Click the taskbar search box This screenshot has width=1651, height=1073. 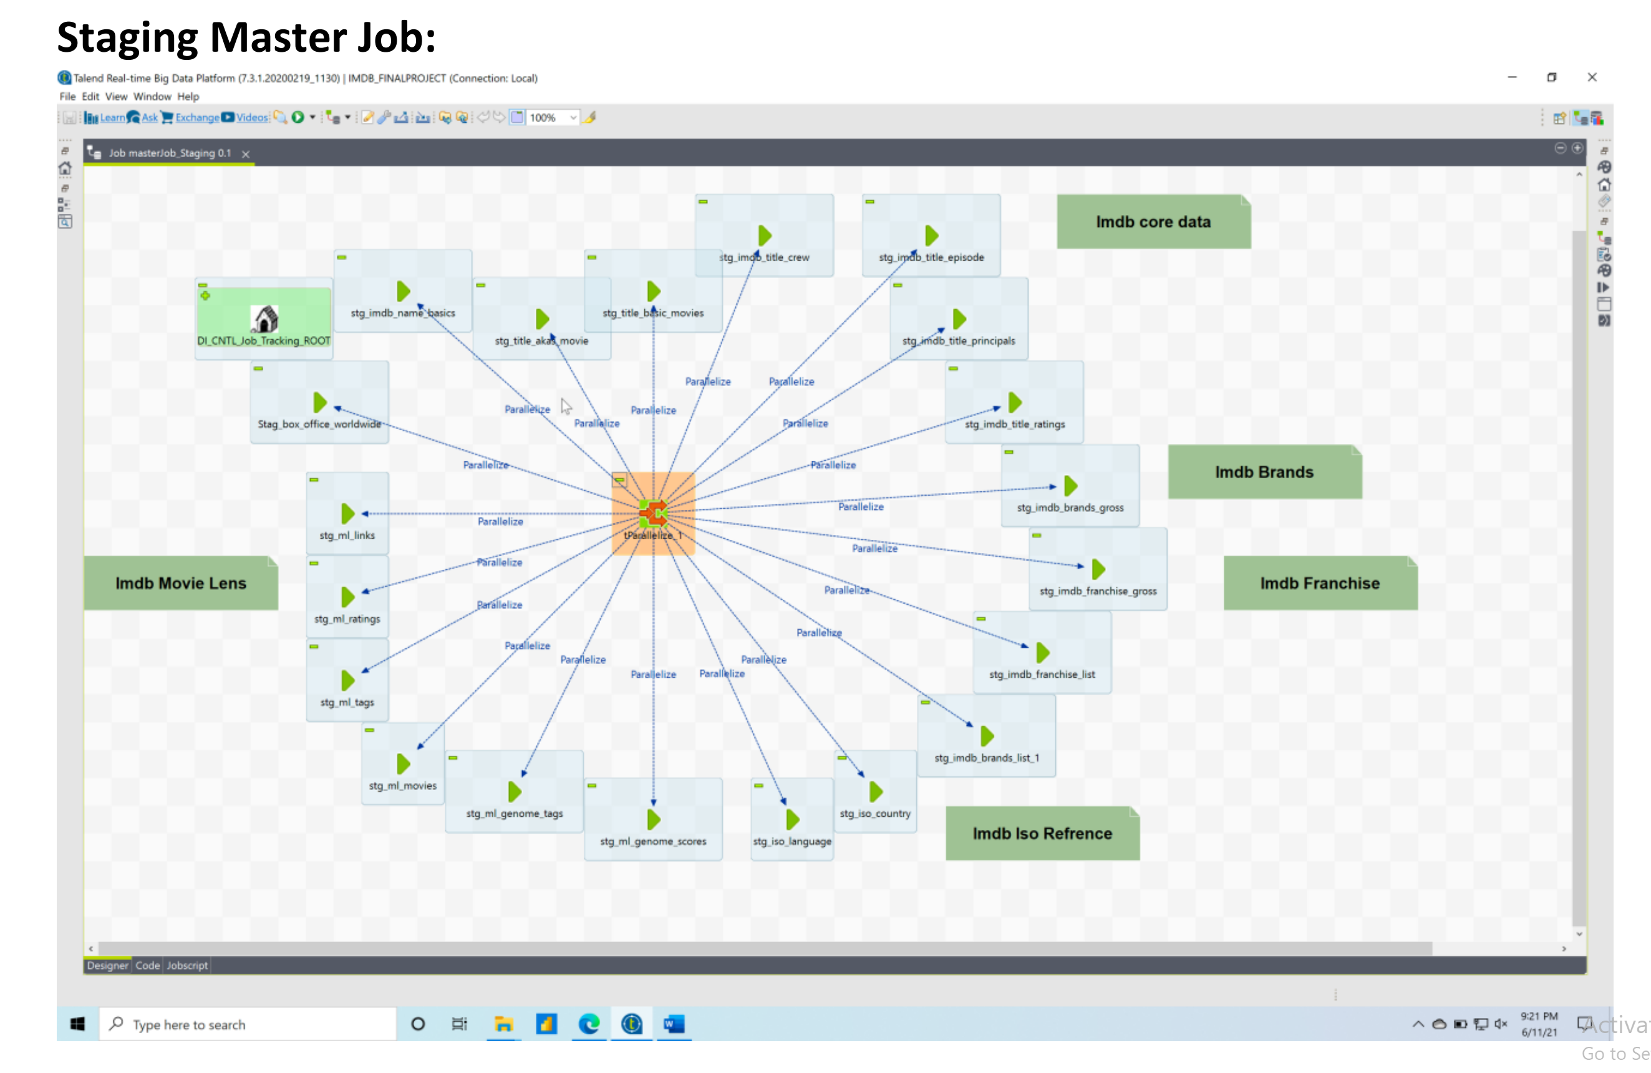tap(248, 1024)
